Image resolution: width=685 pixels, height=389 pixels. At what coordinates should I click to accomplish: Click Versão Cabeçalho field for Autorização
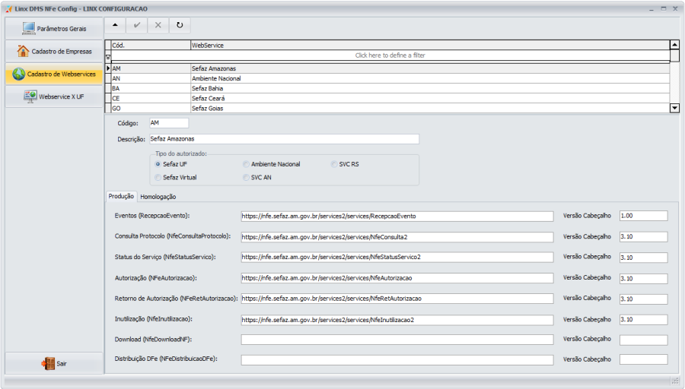point(643,278)
